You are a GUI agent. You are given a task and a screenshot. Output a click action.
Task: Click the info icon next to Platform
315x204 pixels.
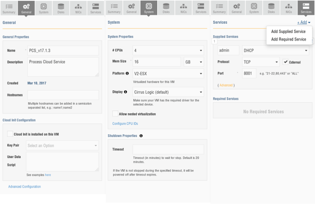tap(127, 73)
